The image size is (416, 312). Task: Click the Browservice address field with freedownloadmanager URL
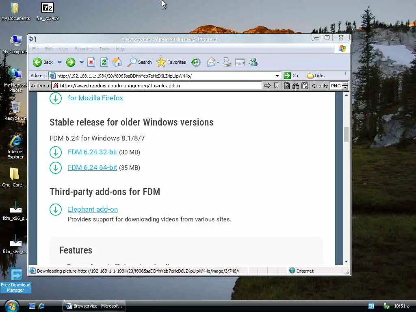[156, 86]
